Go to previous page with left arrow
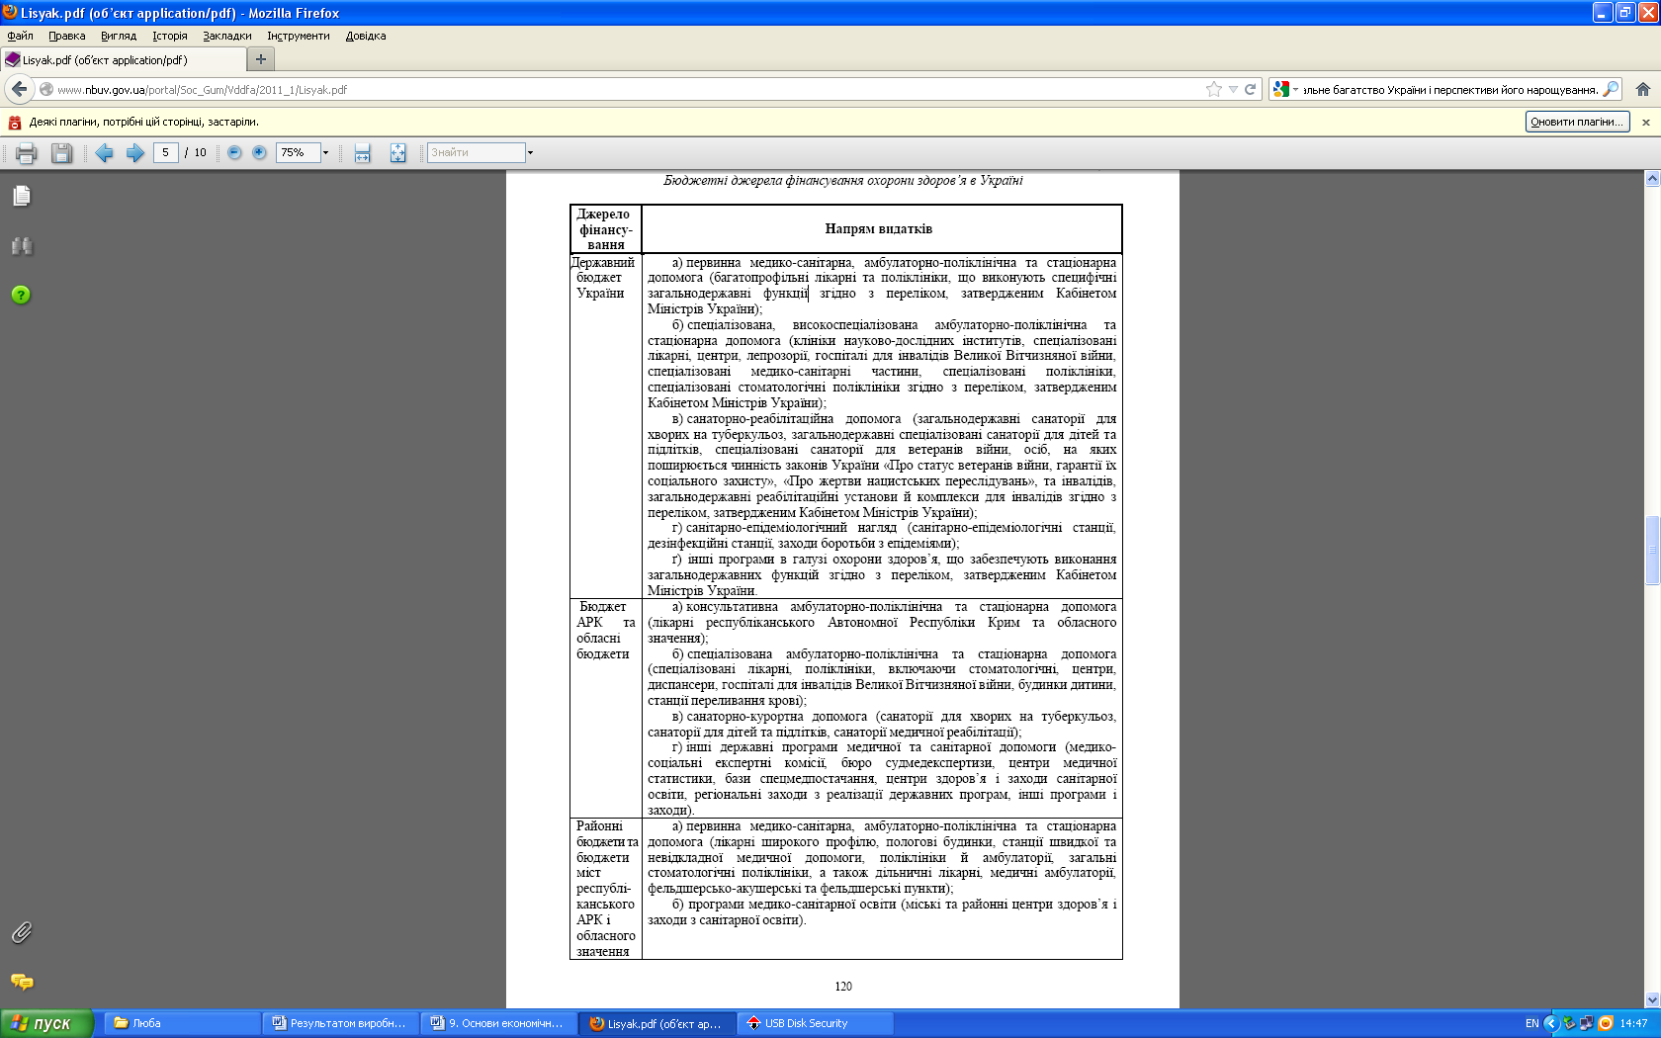 pos(104,153)
